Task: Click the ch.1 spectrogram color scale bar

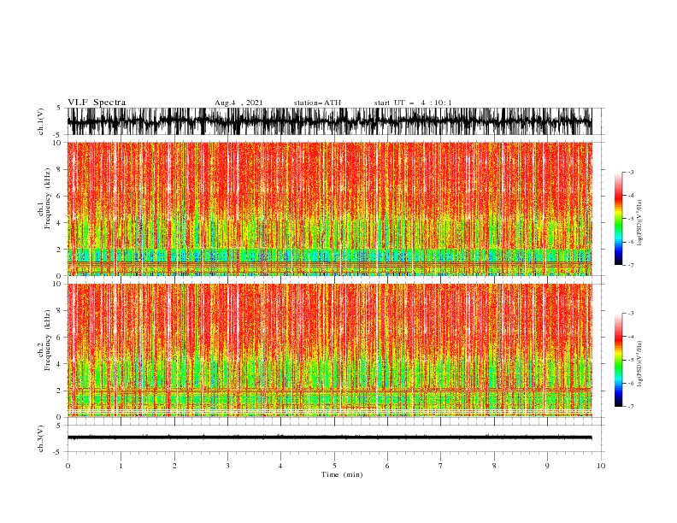Action: pos(618,219)
